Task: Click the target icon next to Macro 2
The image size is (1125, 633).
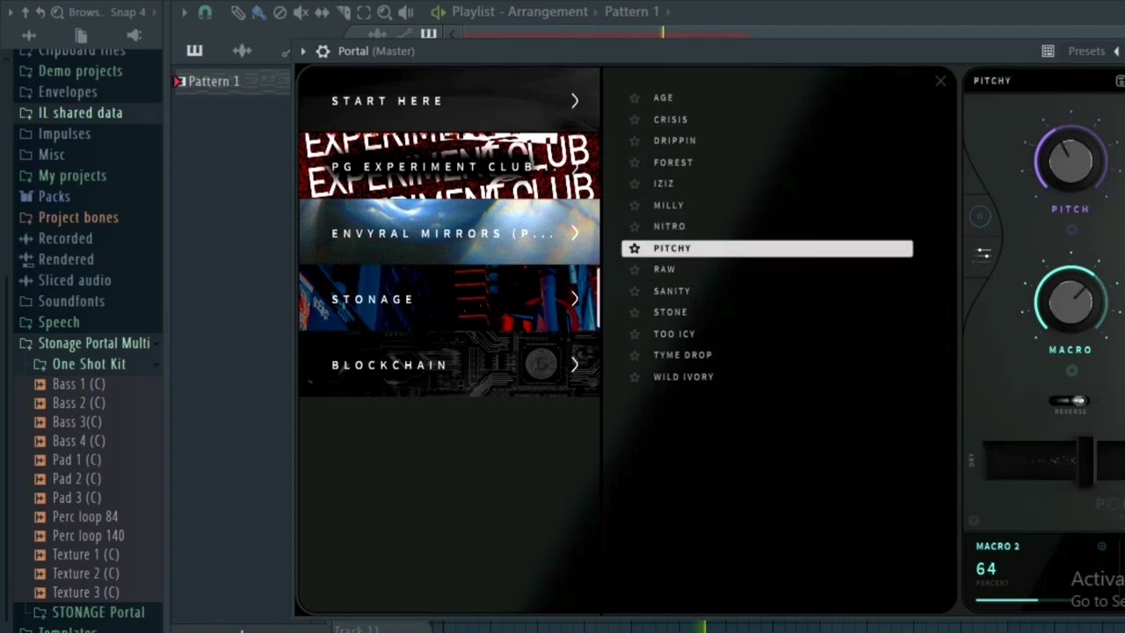Action: point(1102,546)
